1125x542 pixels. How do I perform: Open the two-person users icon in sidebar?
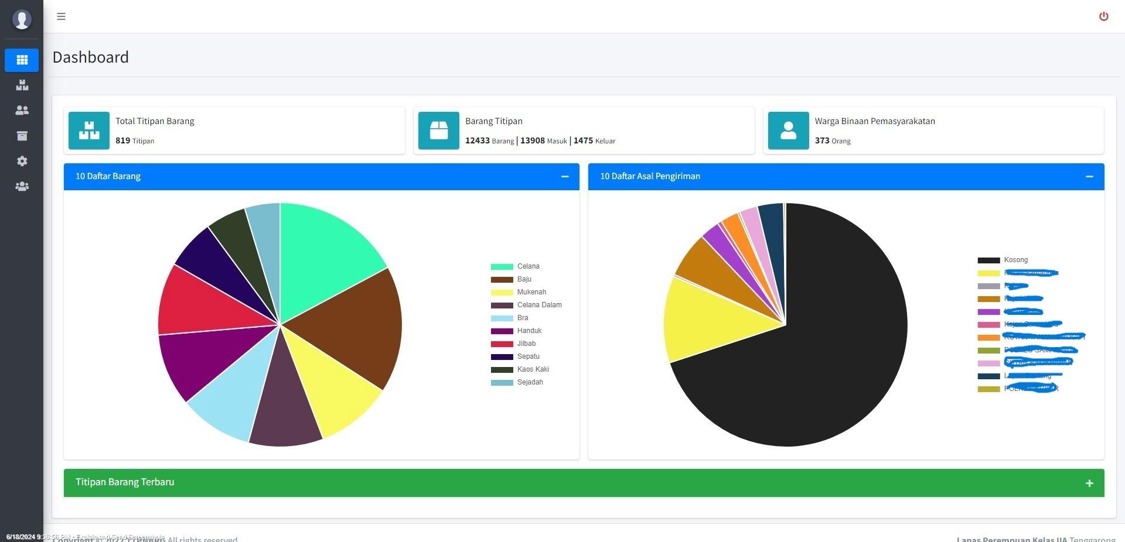(x=22, y=111)
